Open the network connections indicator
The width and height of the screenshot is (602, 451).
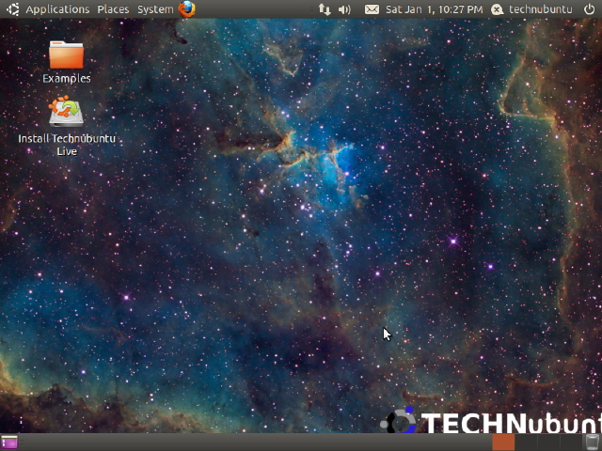[x=325, y=9]
